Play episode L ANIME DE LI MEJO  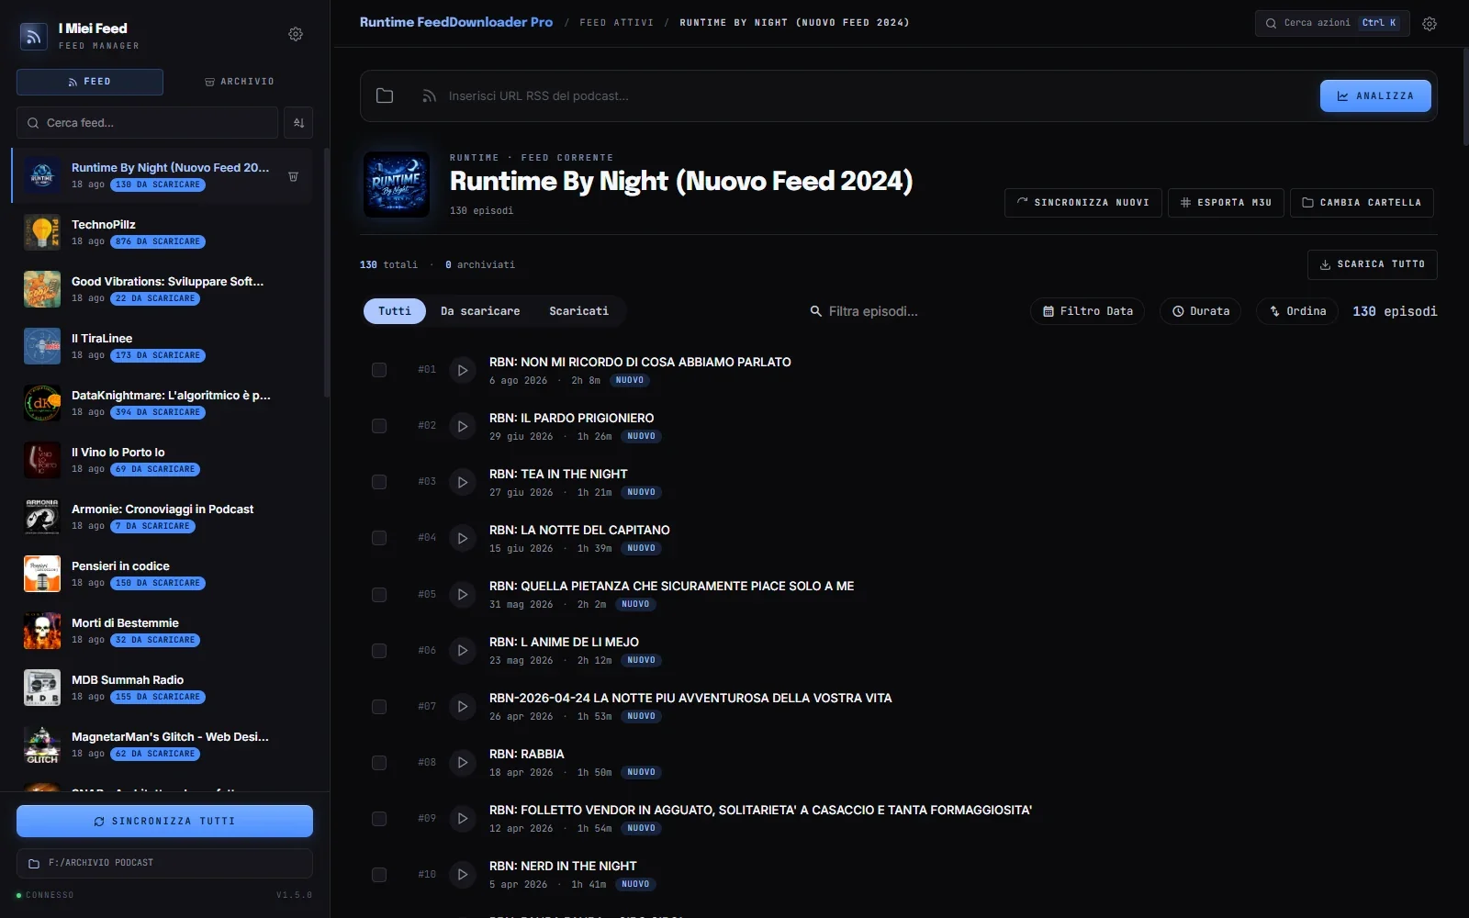[x=463, y=650]
